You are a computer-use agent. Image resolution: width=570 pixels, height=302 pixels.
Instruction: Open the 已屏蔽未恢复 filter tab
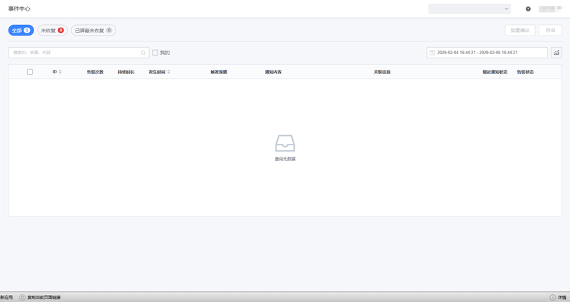click(x=93, y=30)
